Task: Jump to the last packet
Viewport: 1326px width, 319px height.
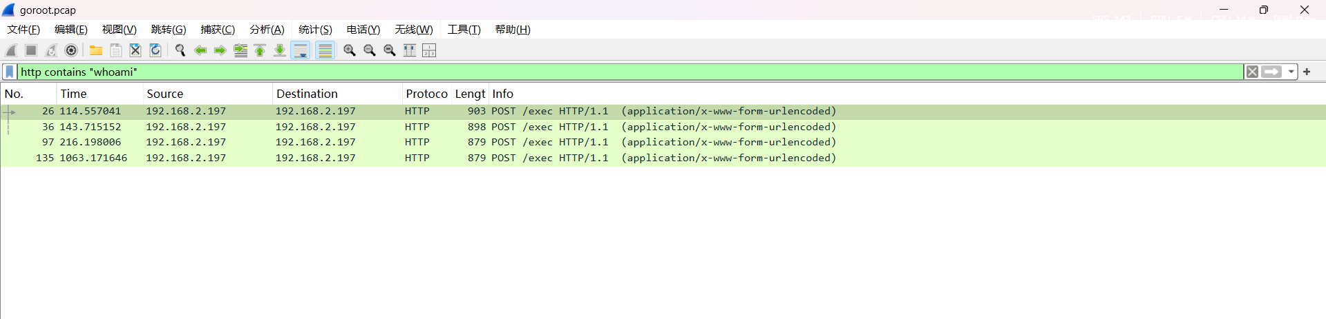Action: click(280, 50)
